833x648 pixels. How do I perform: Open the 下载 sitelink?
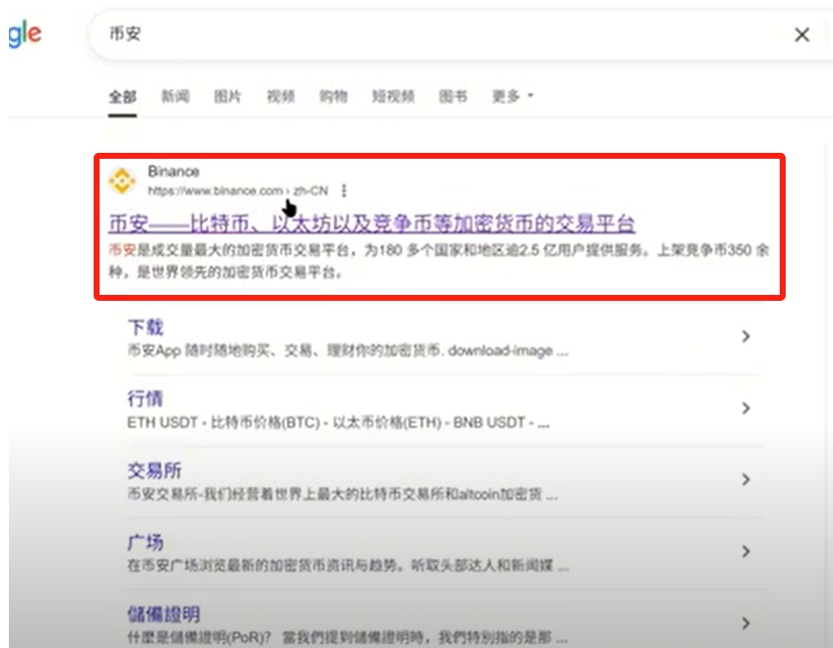click(x=145, y=326)
